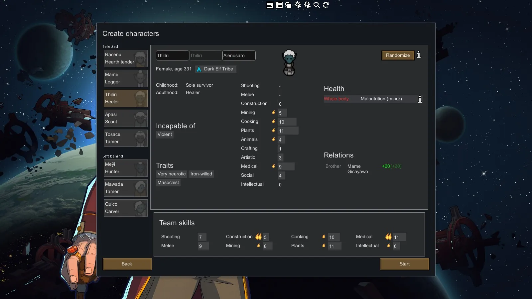This screenshot has width=532, height=299.
Task: Click the character portrait of Thiliri
Action: pos(289,63)
